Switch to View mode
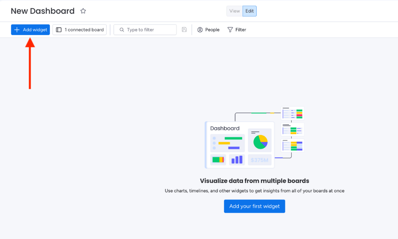398x239 pixels. [234, 11]
